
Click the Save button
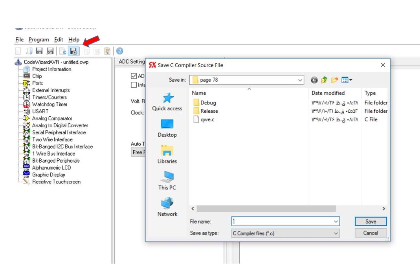coord(371,222)
